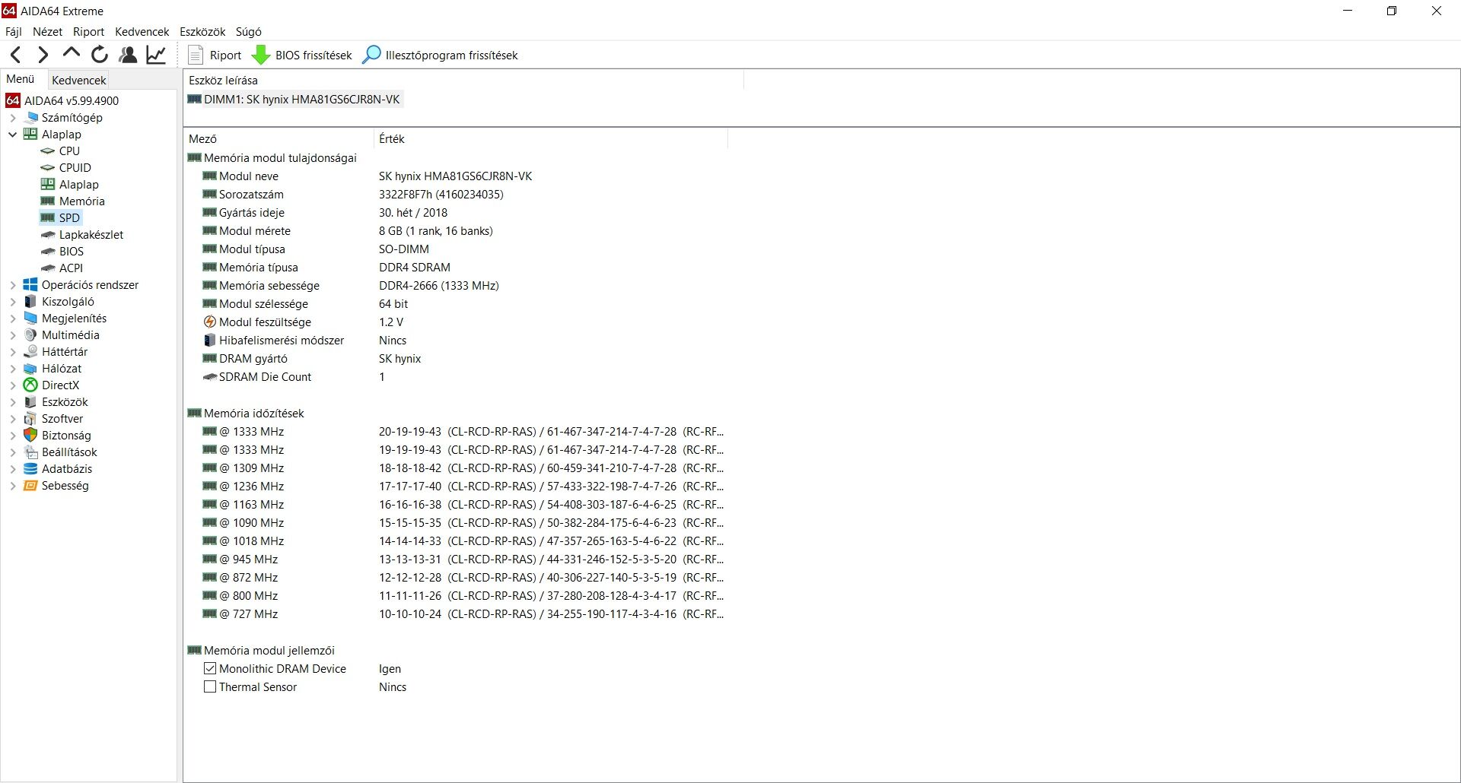This screenshot has height=783, width=1461.
Task: Click the Multimédia speaker icon
Action: [30, 335]
